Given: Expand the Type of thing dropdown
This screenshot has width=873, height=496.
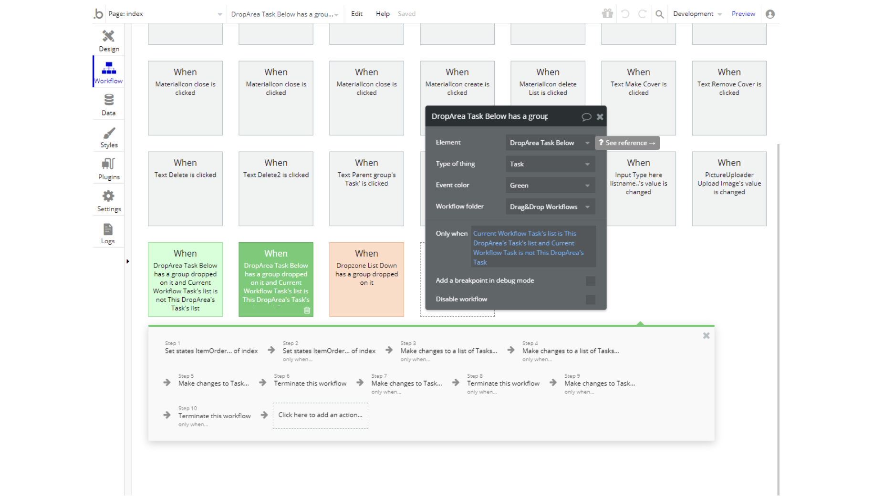Looking at the screenshot, I should coord(550,164).
